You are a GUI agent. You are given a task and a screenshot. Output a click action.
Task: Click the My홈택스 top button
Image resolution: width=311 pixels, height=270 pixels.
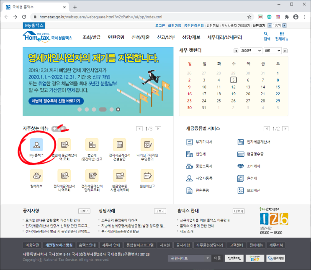click(34, 25)
